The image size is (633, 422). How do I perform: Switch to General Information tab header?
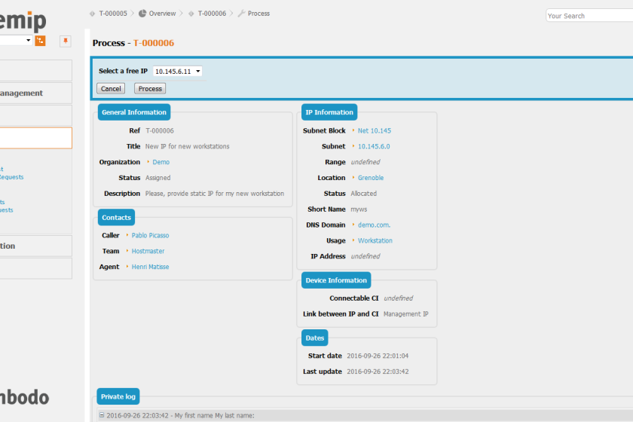(x=134, y=112)
